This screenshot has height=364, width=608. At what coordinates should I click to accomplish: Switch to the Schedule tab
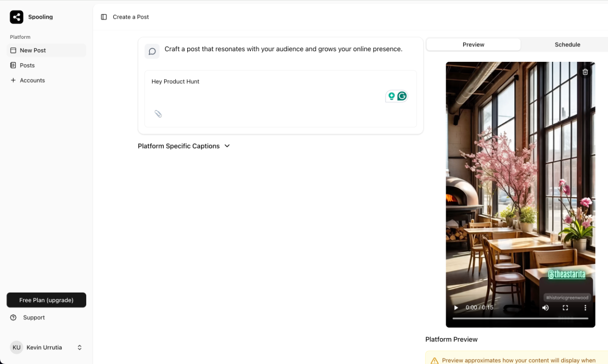567,45
